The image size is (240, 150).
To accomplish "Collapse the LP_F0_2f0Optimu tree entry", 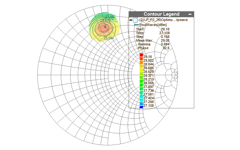I will click(131, 20).
